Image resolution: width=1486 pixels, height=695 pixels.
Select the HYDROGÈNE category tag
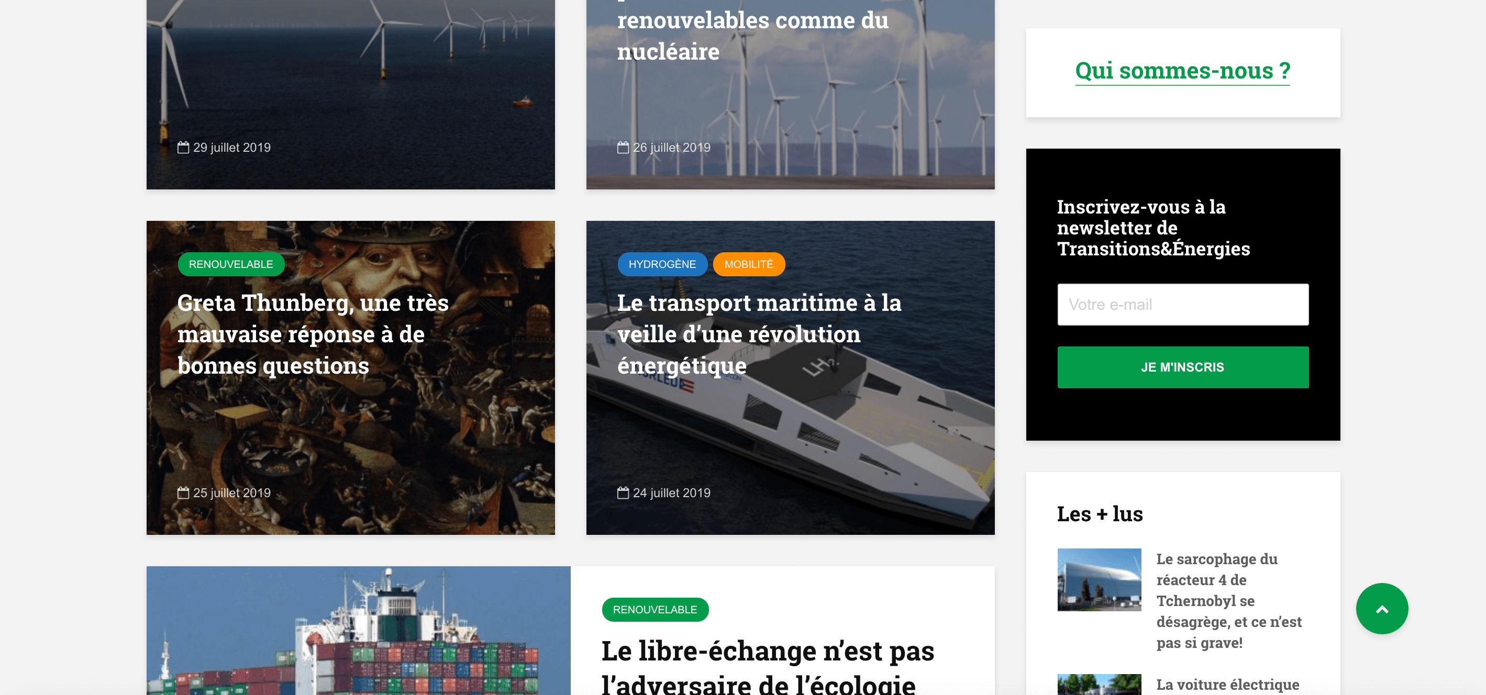(662, 264)
